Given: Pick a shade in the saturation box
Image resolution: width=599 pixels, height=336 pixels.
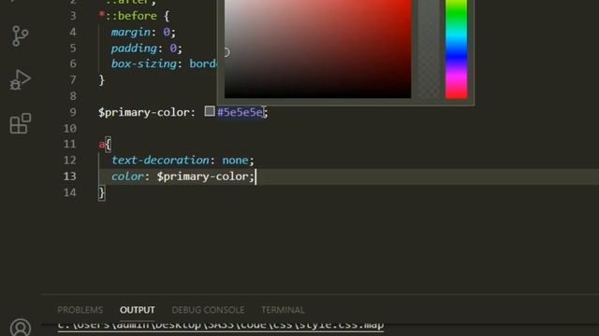Looking at the screenshot, I should click(x=318, y=49).
